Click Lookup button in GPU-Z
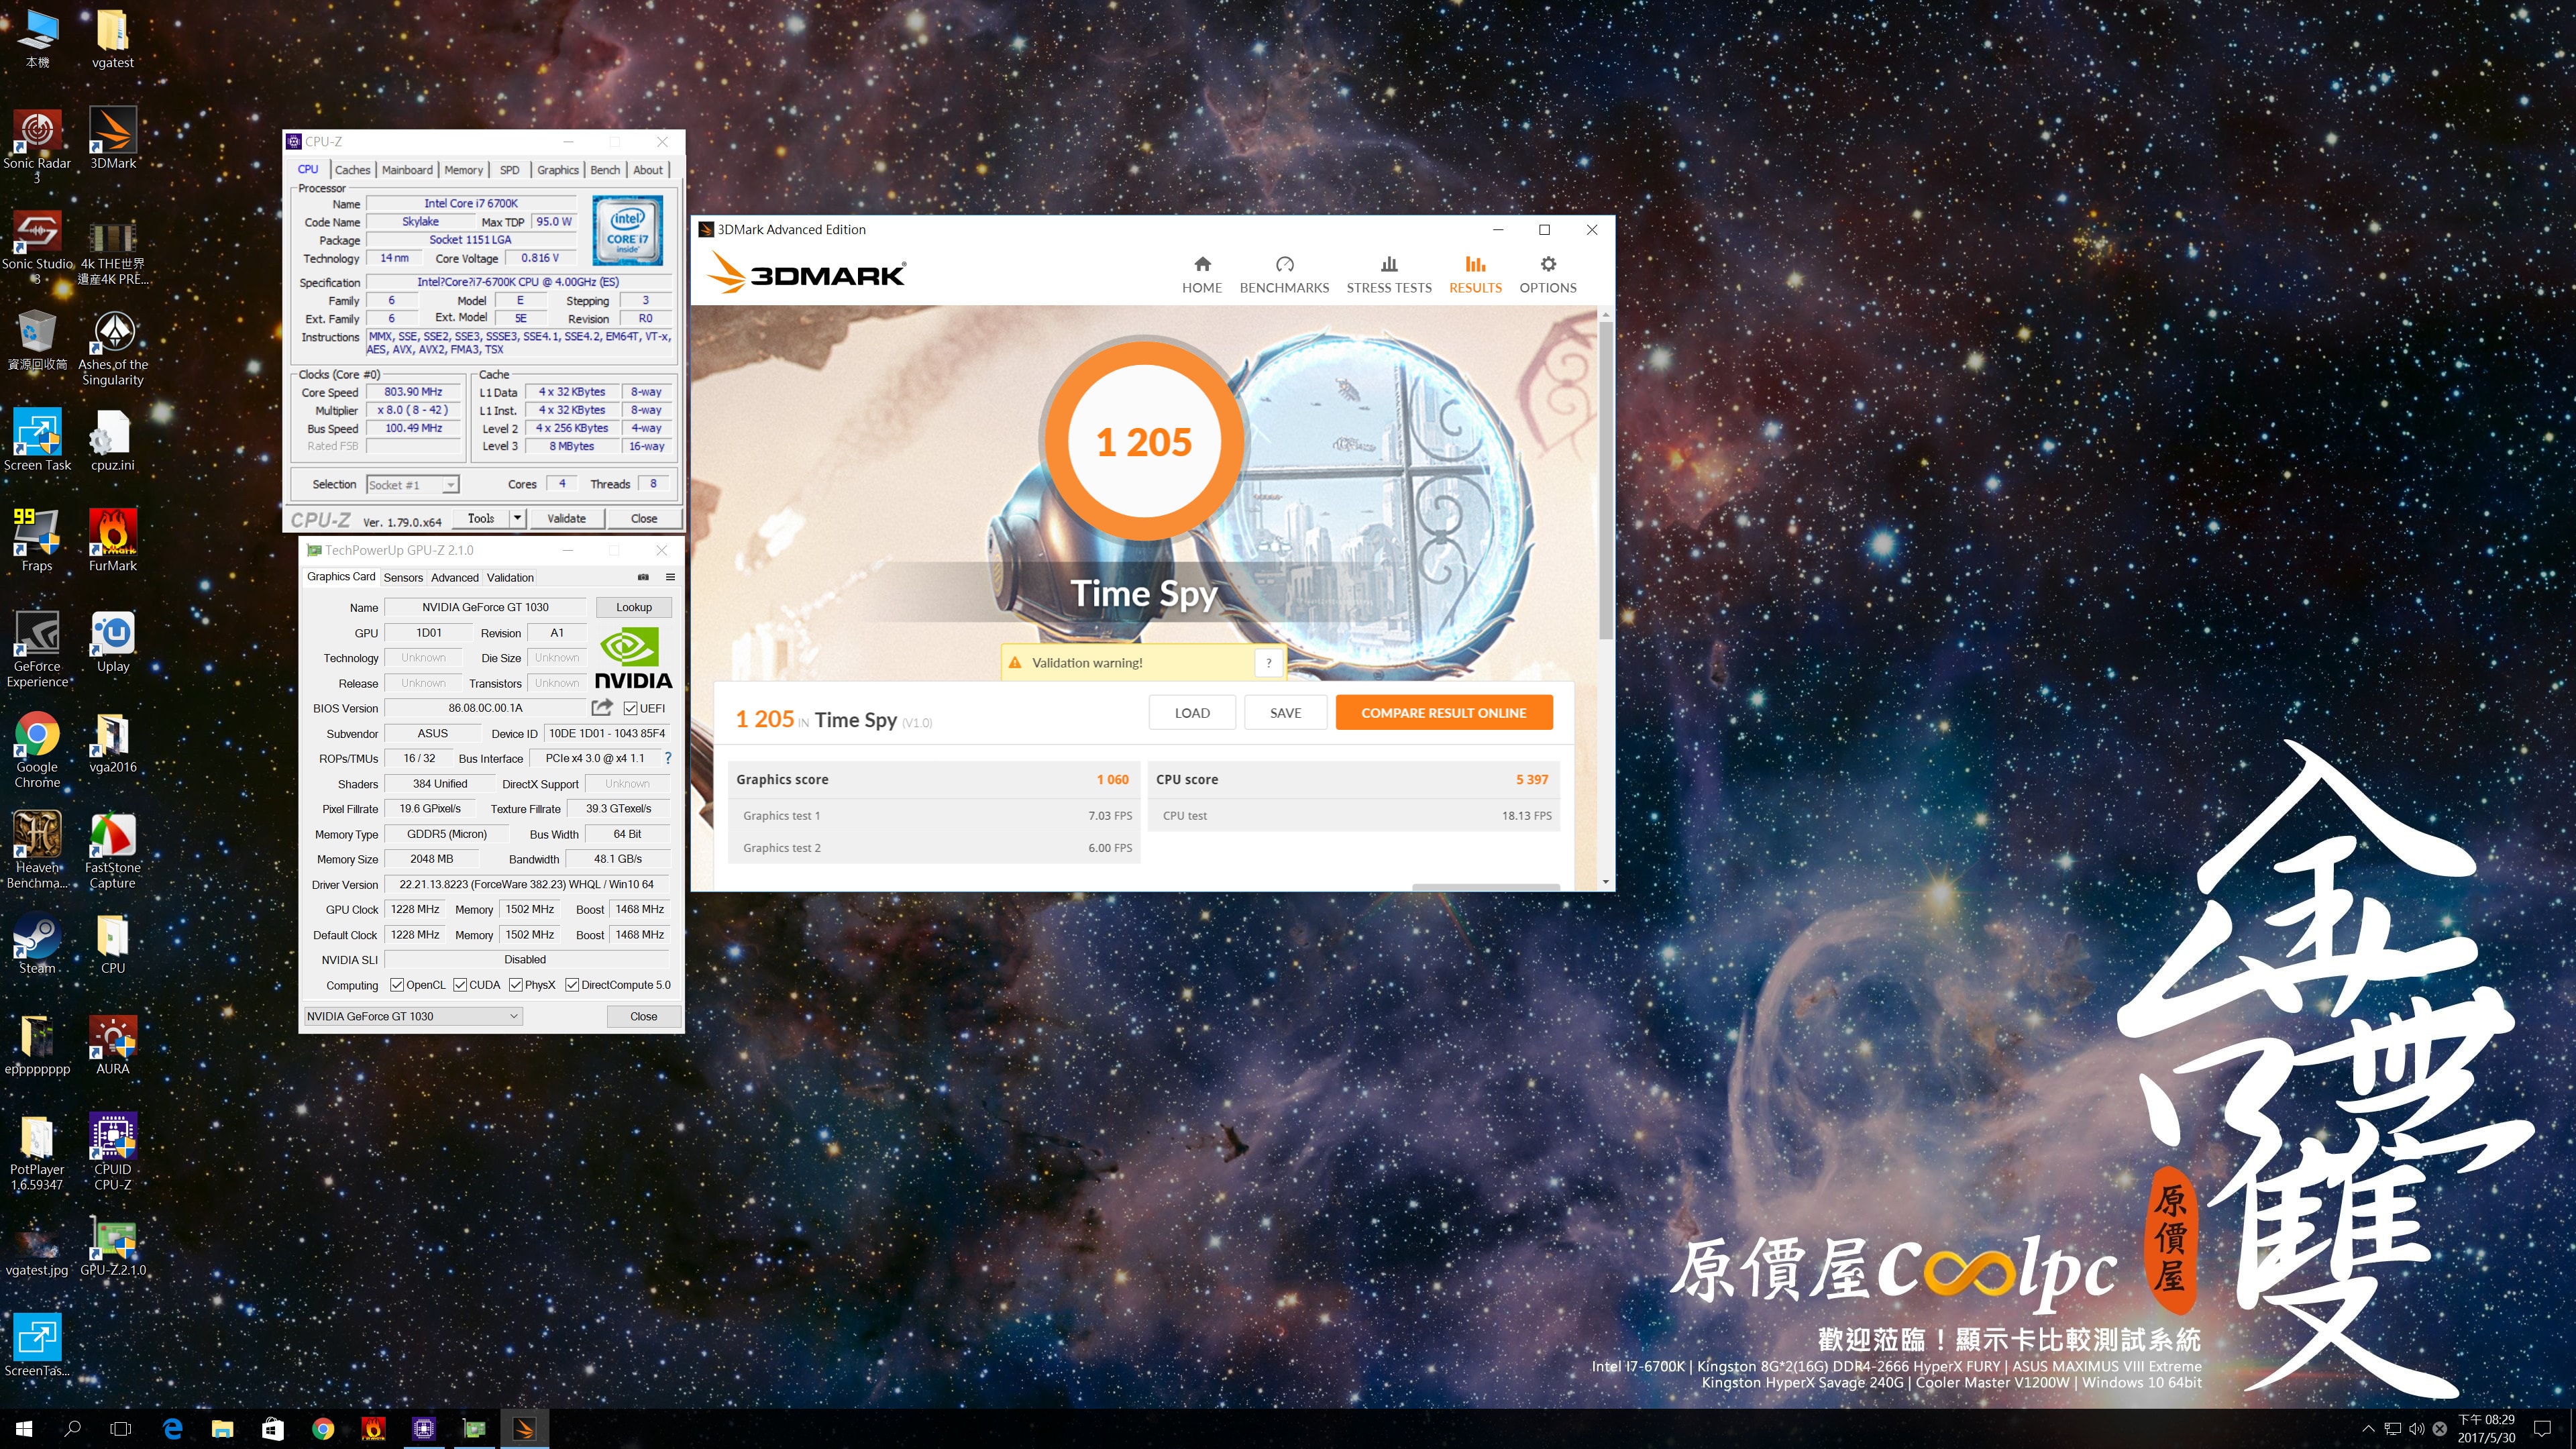Image resolution: width=2576 pixels, height=1449 pixels. [633, 607]
